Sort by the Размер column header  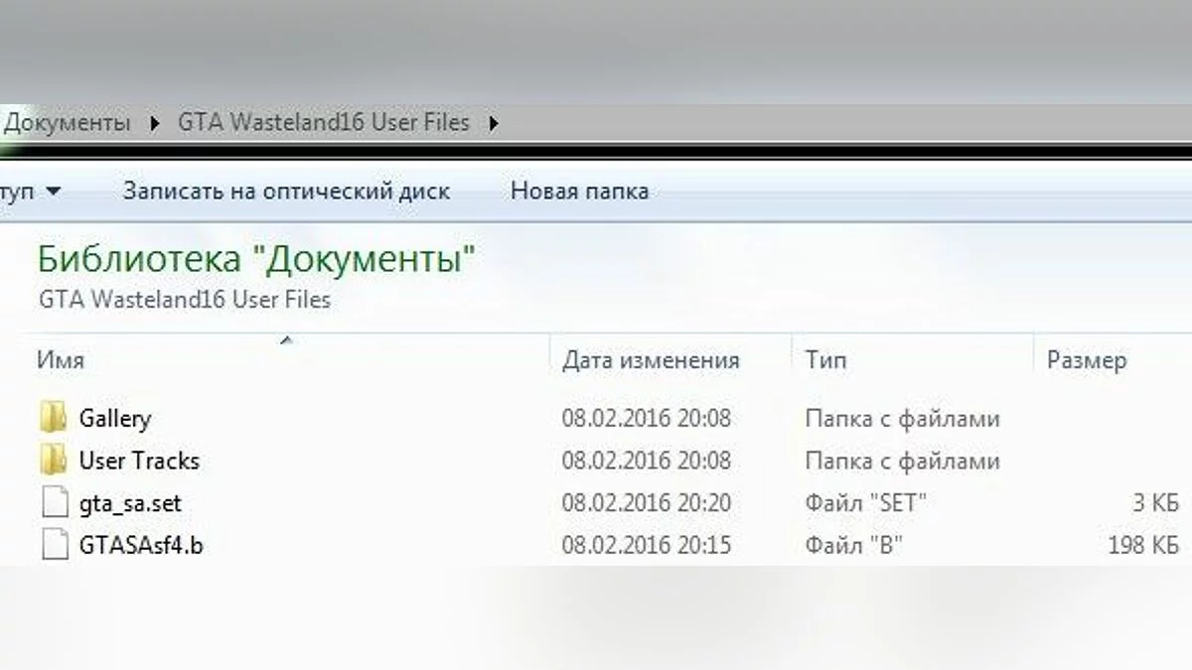(1087, 360)
